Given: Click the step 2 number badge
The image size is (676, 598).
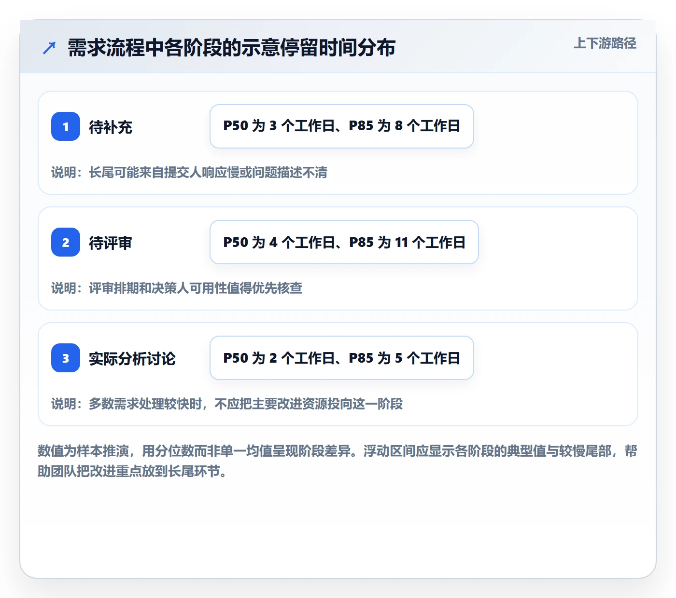Looking at the screenshot, I should (x=66, y=242).
